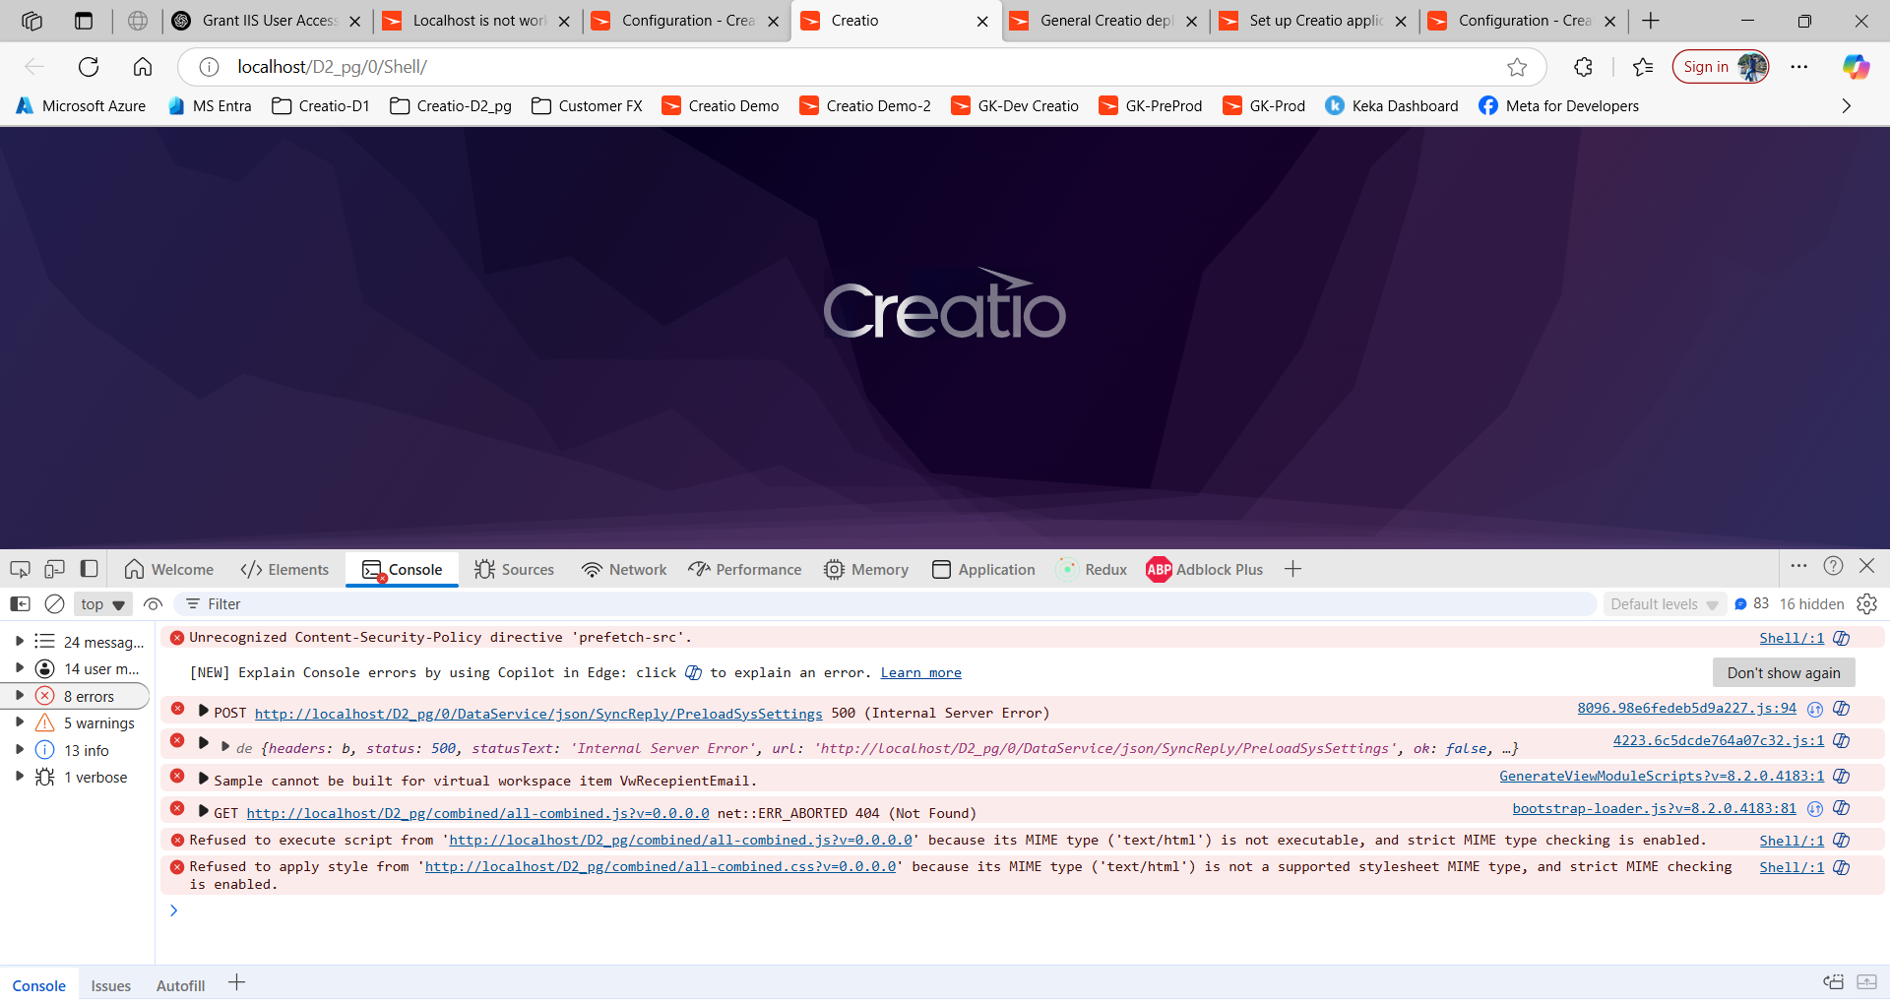Ask Copilot about VwRecepientEmail error
Image resolution: width=1890 pixels, height=1004 pixels.
1842,777
